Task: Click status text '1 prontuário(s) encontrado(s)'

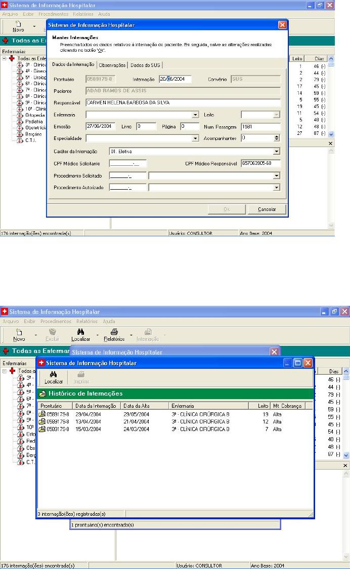Action: [103, 525]
